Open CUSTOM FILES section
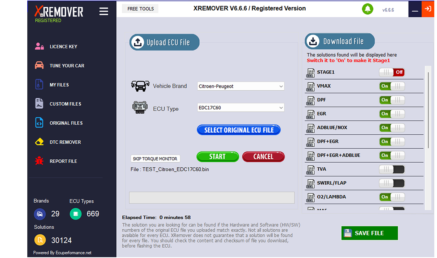The height and width of the screenshot is (258, 437). pyautogui.click(x=65, y=104)
